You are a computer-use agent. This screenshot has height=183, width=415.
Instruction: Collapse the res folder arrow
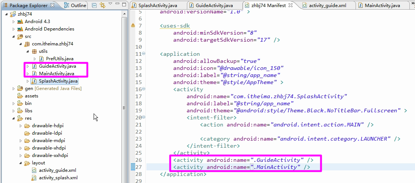(13, 118)
